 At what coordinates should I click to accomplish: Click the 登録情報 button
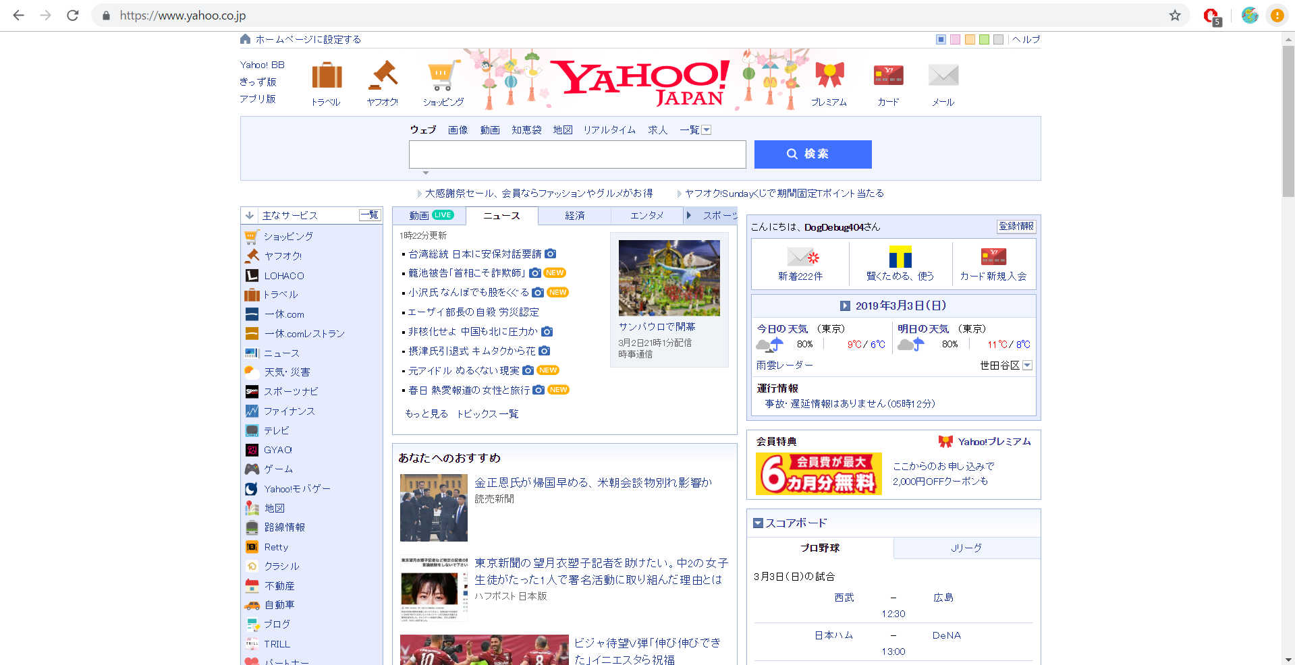tap(1016, 227)
